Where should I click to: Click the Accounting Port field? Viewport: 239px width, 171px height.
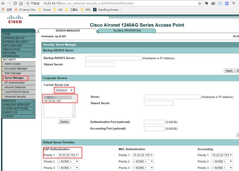(x=154, y=129)
